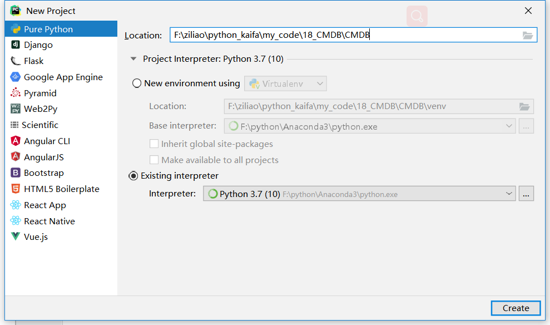This screenshot has height=325, width=550.
Task: Choose React Native project type
Action: pyautogui.click(x=61, y=221)
